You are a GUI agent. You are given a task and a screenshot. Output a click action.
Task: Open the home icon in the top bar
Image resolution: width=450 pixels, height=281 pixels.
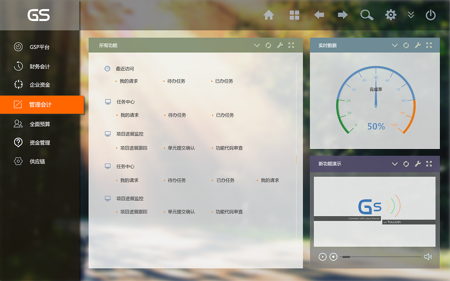pos(269,15)
